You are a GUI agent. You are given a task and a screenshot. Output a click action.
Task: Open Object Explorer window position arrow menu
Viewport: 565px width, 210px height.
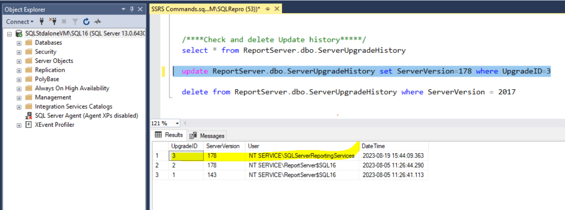click(123, 9)
